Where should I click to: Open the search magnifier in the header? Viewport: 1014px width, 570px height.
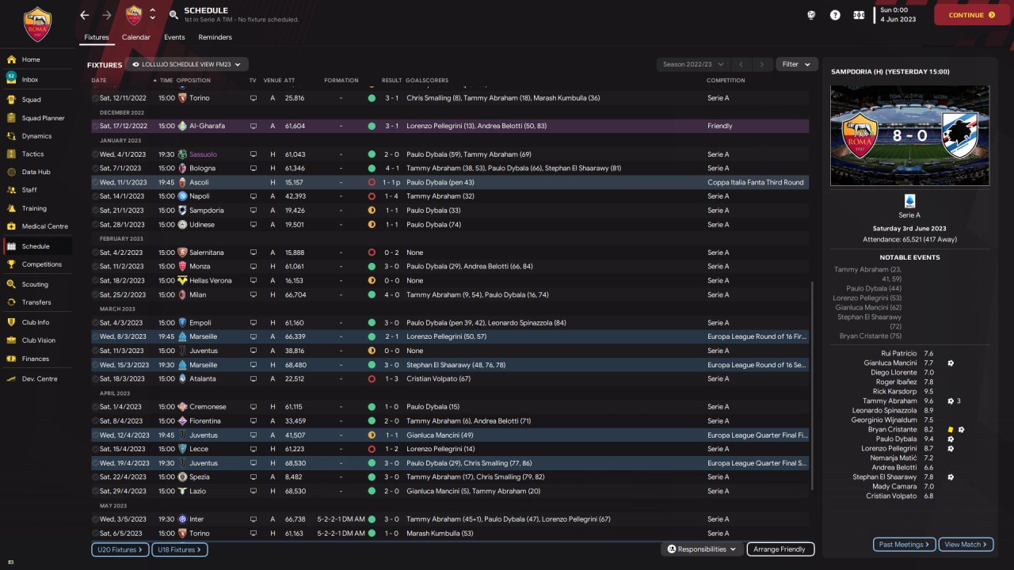point(173,15)
